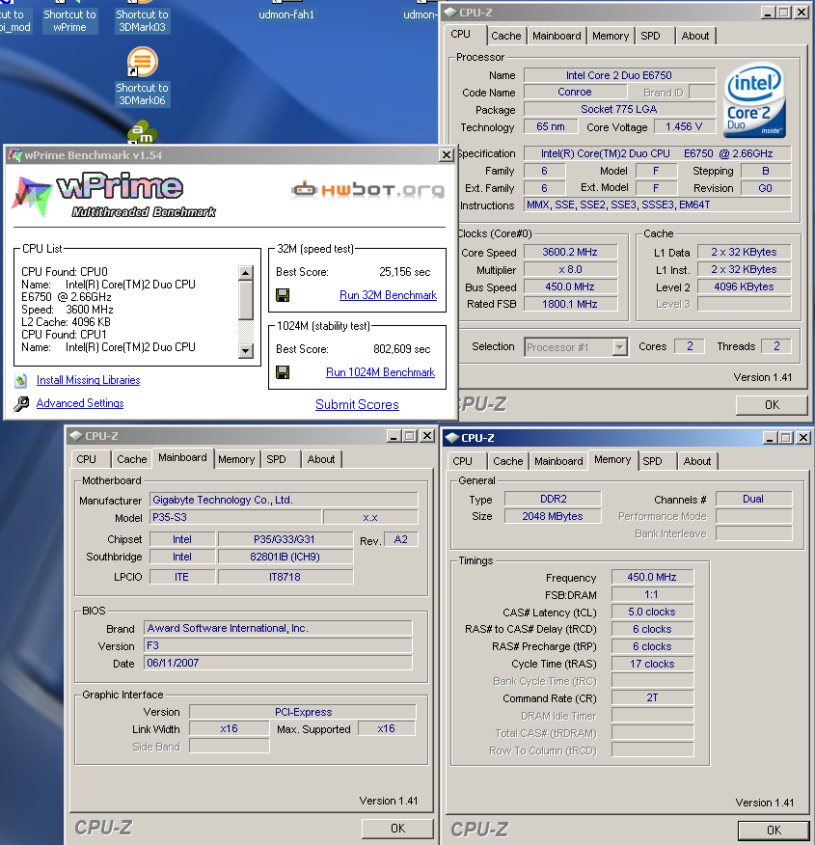Switch to Cache tab in top CPU-Z window
This screenshot has width=815, height=845.
[x=505, y=36]
